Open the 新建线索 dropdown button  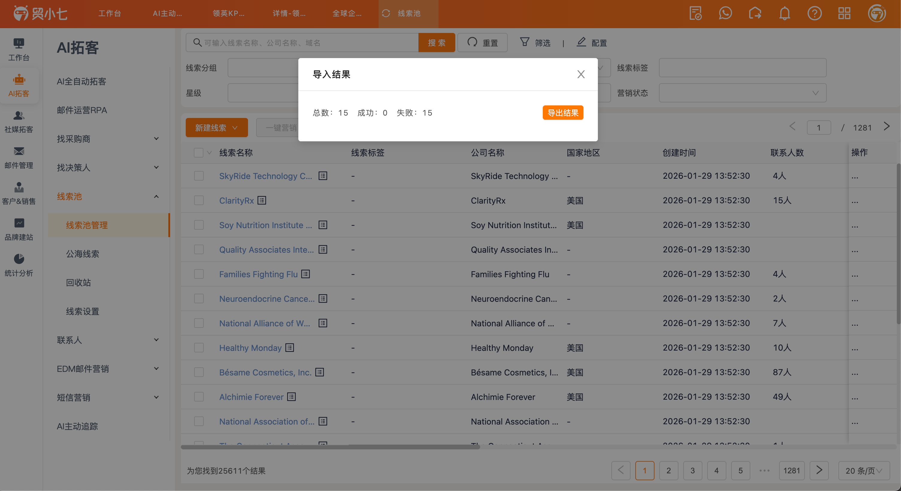pos(217,128)
